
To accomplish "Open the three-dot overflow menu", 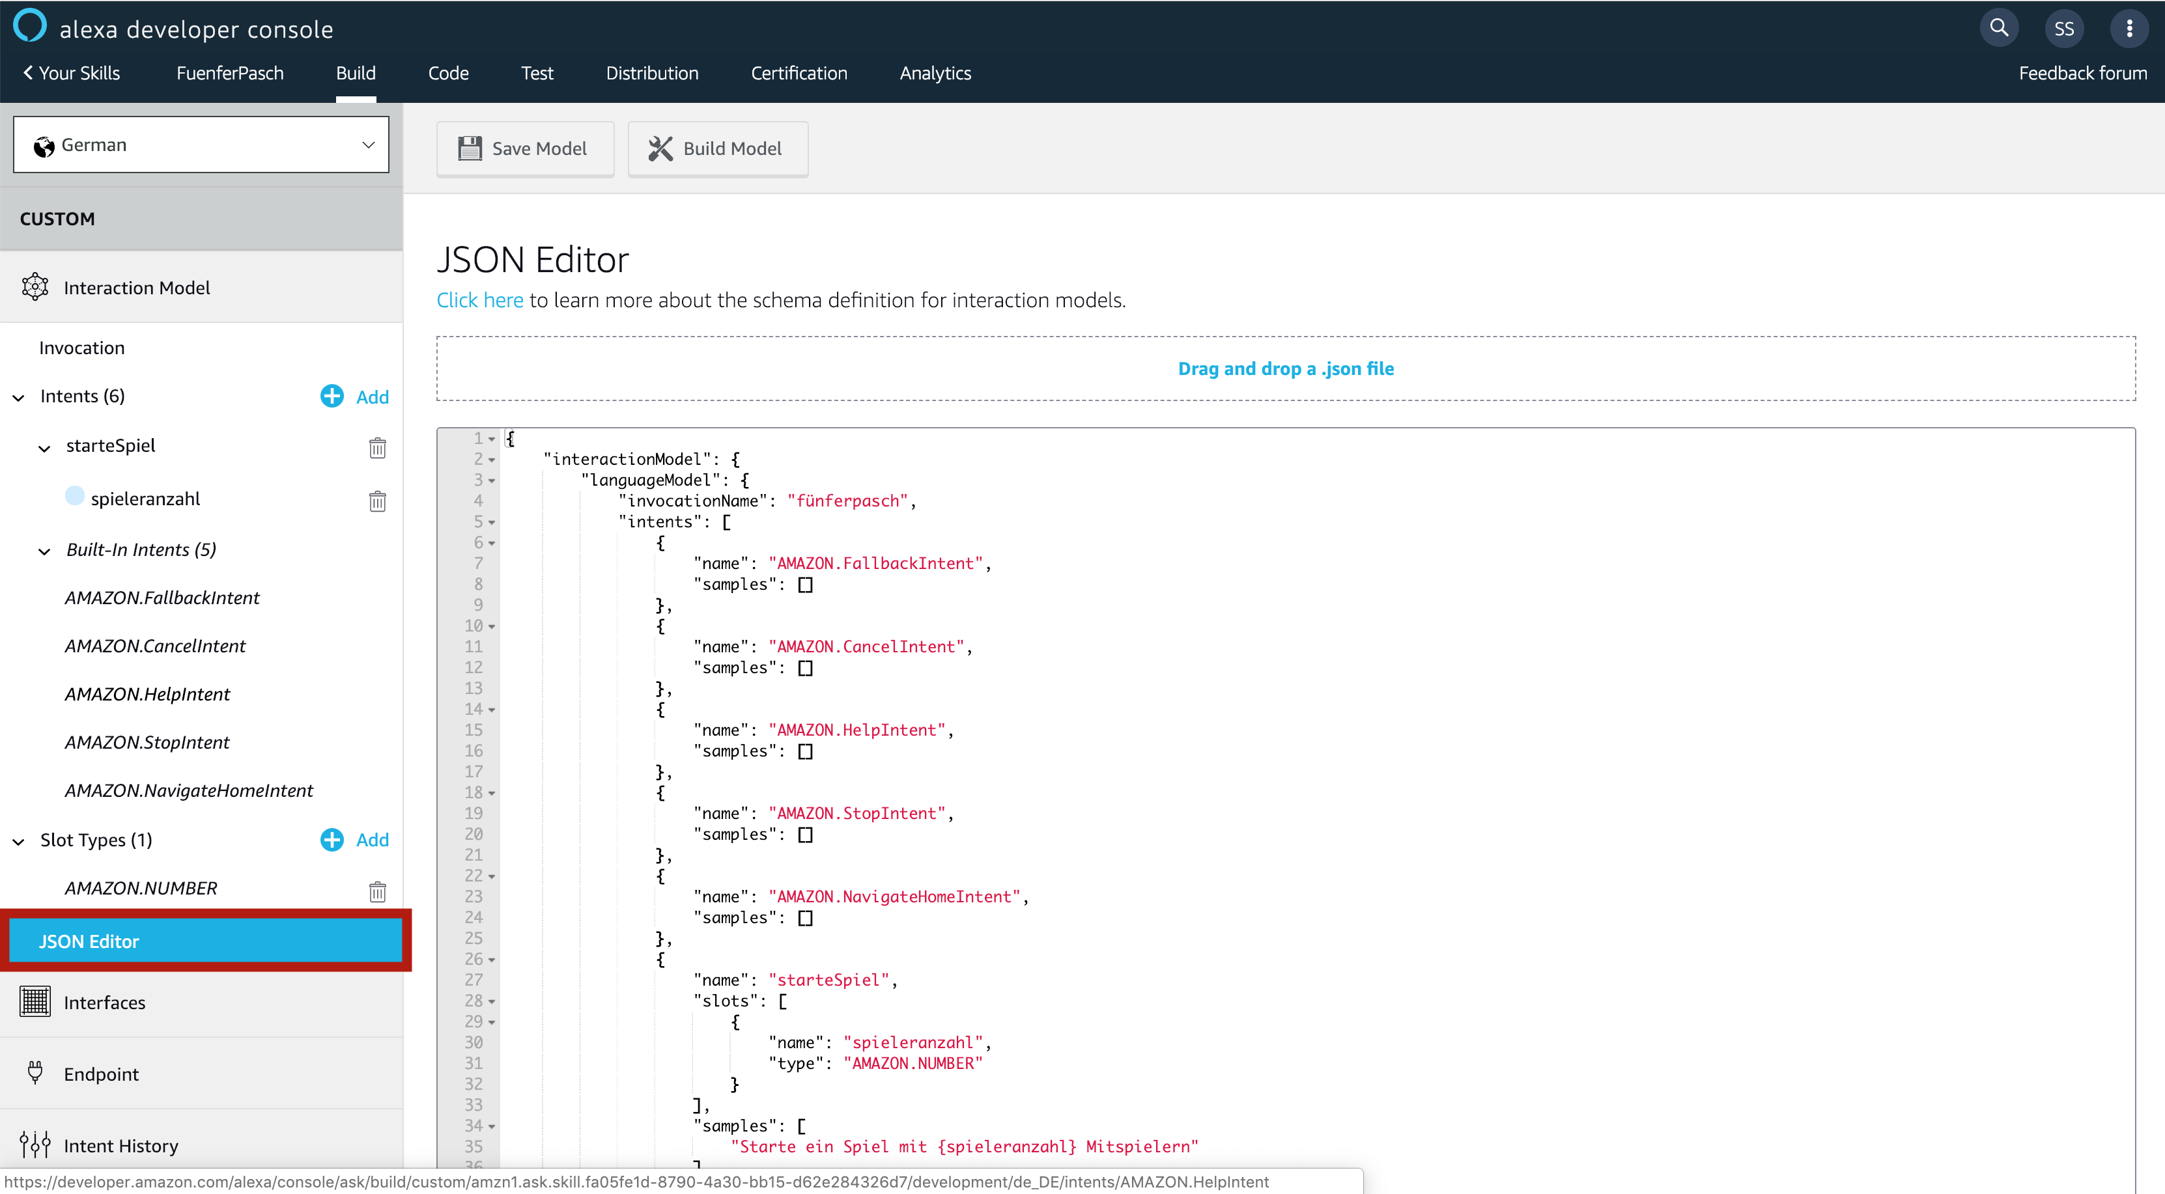I will pos(2129,29).
